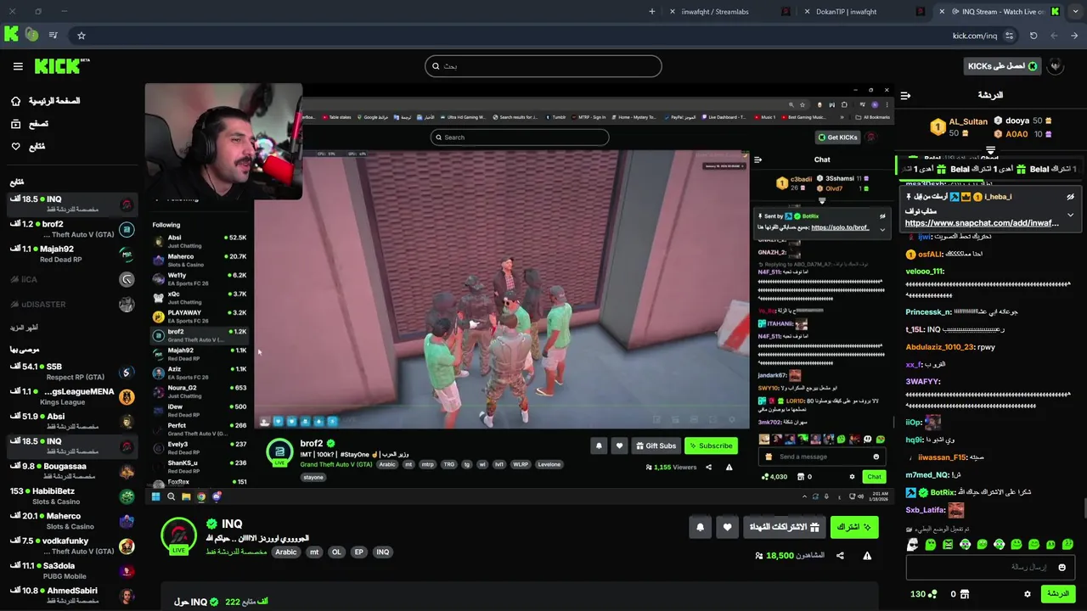1087x611 pixels.
Task: Click the KICK logo
Action: 62,66
